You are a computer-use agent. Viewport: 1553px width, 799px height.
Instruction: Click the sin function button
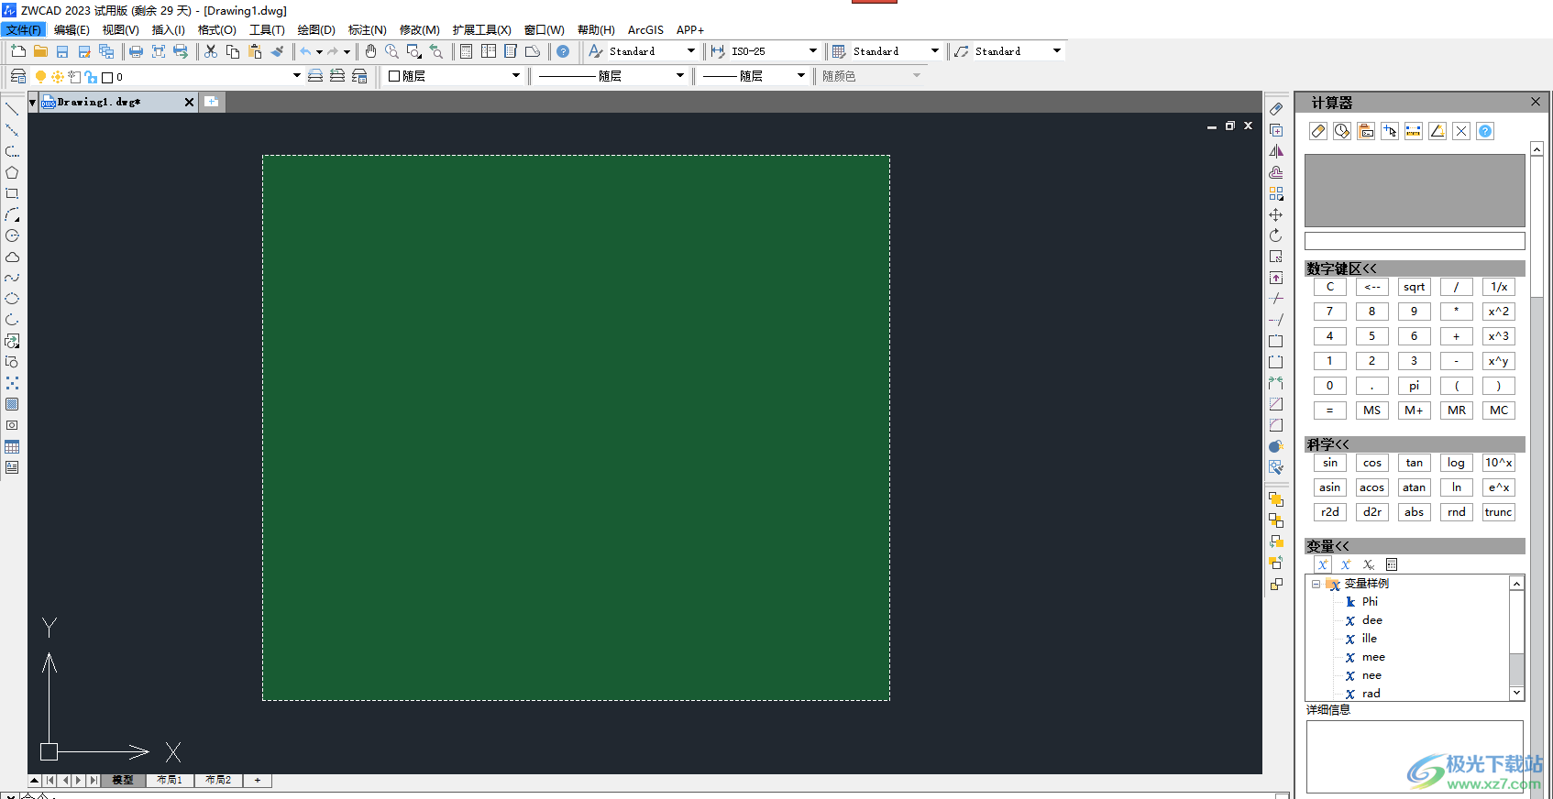[1330, 463]
